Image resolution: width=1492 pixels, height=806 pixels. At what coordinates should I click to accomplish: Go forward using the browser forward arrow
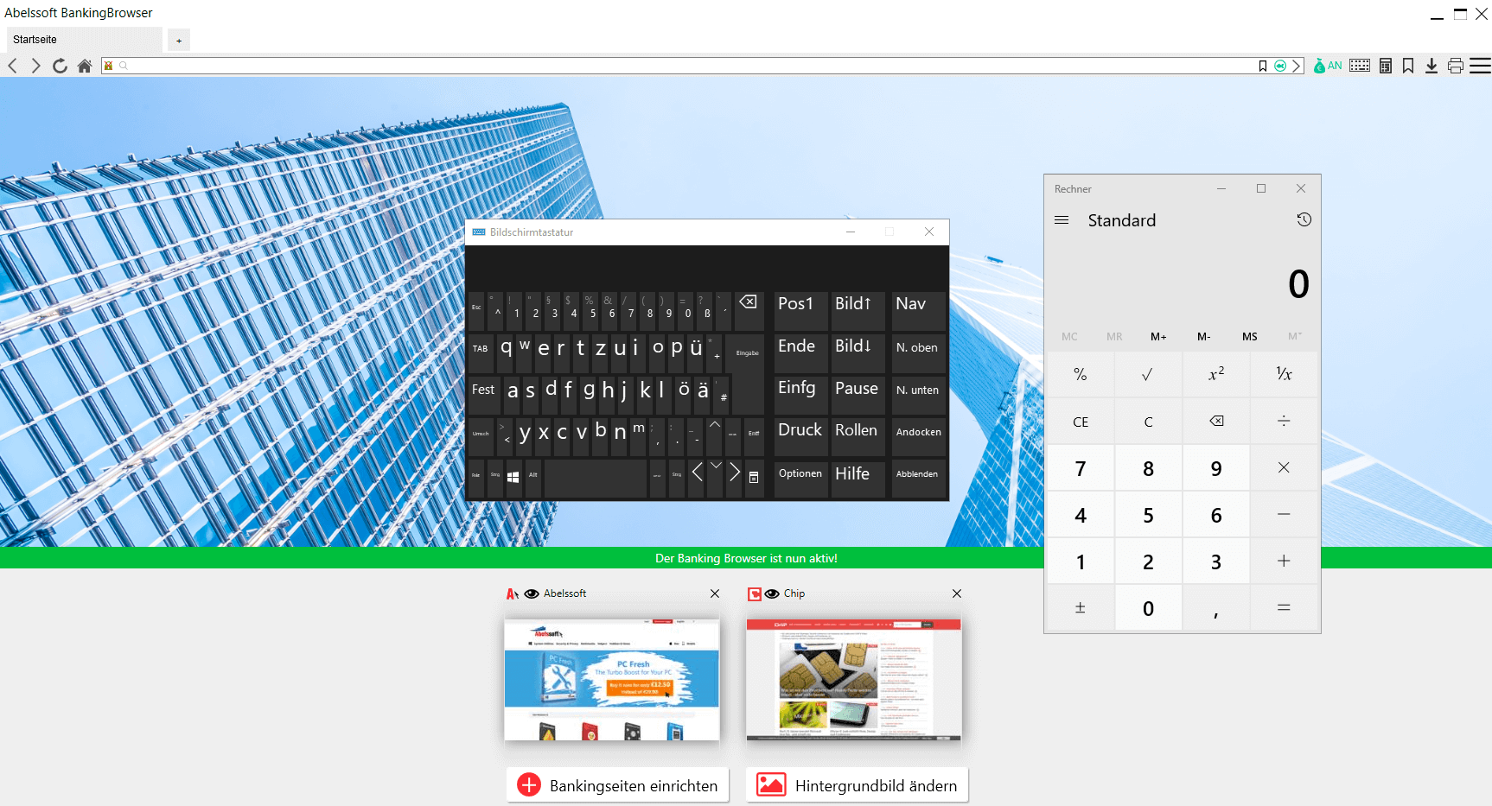tap(35, 66)
